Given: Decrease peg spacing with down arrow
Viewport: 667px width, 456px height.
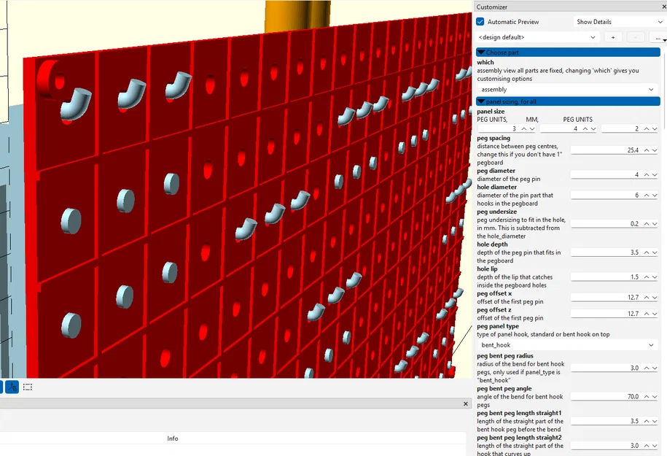Looking at the screenshot, I should [655, 150].
